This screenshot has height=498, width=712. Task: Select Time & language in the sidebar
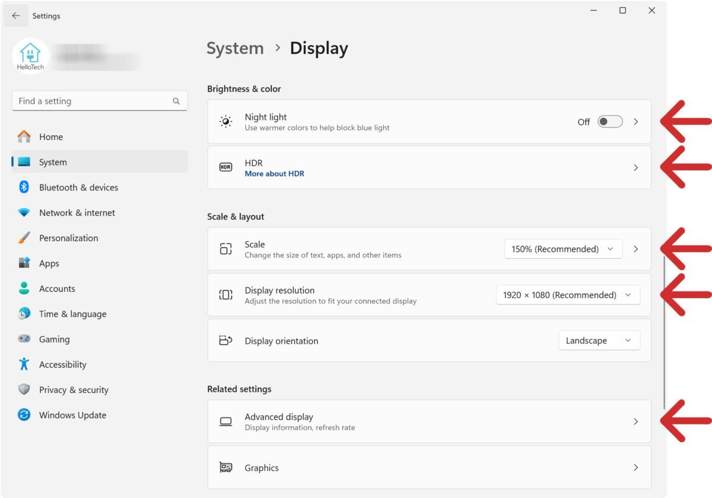(x=72, y=314)
